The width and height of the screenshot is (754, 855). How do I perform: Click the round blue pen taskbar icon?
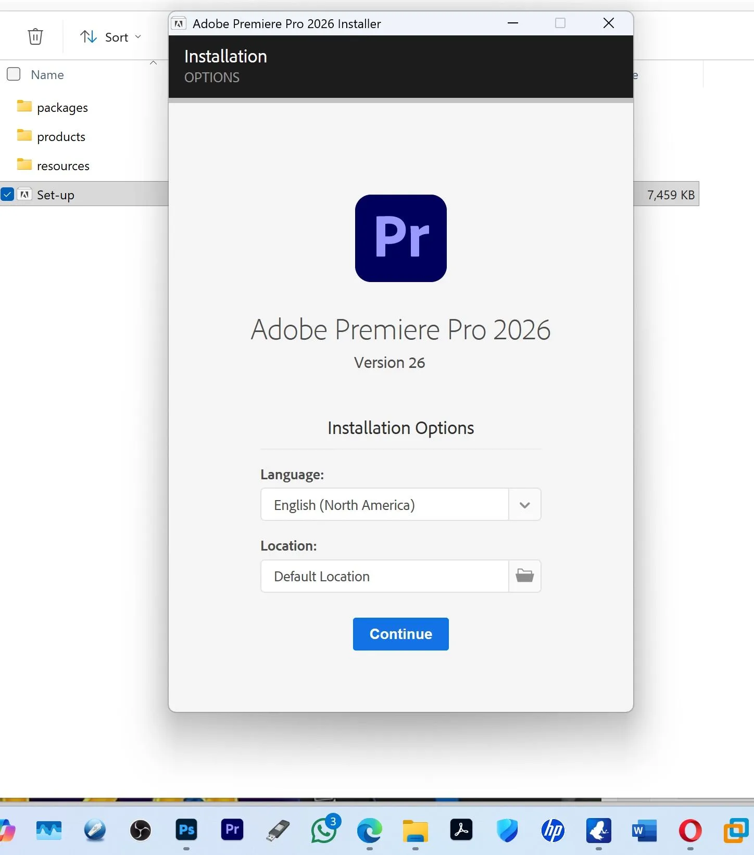pyautogui.click(x=95, y=830)
